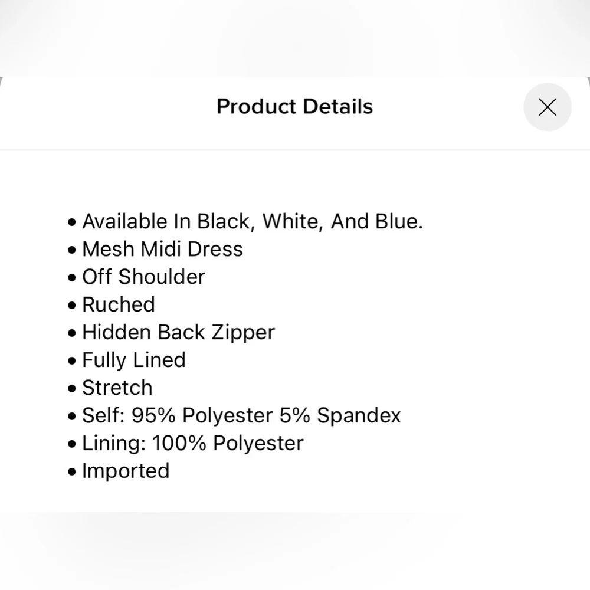
Task: Click the Product Details heading
Action: 294,107
